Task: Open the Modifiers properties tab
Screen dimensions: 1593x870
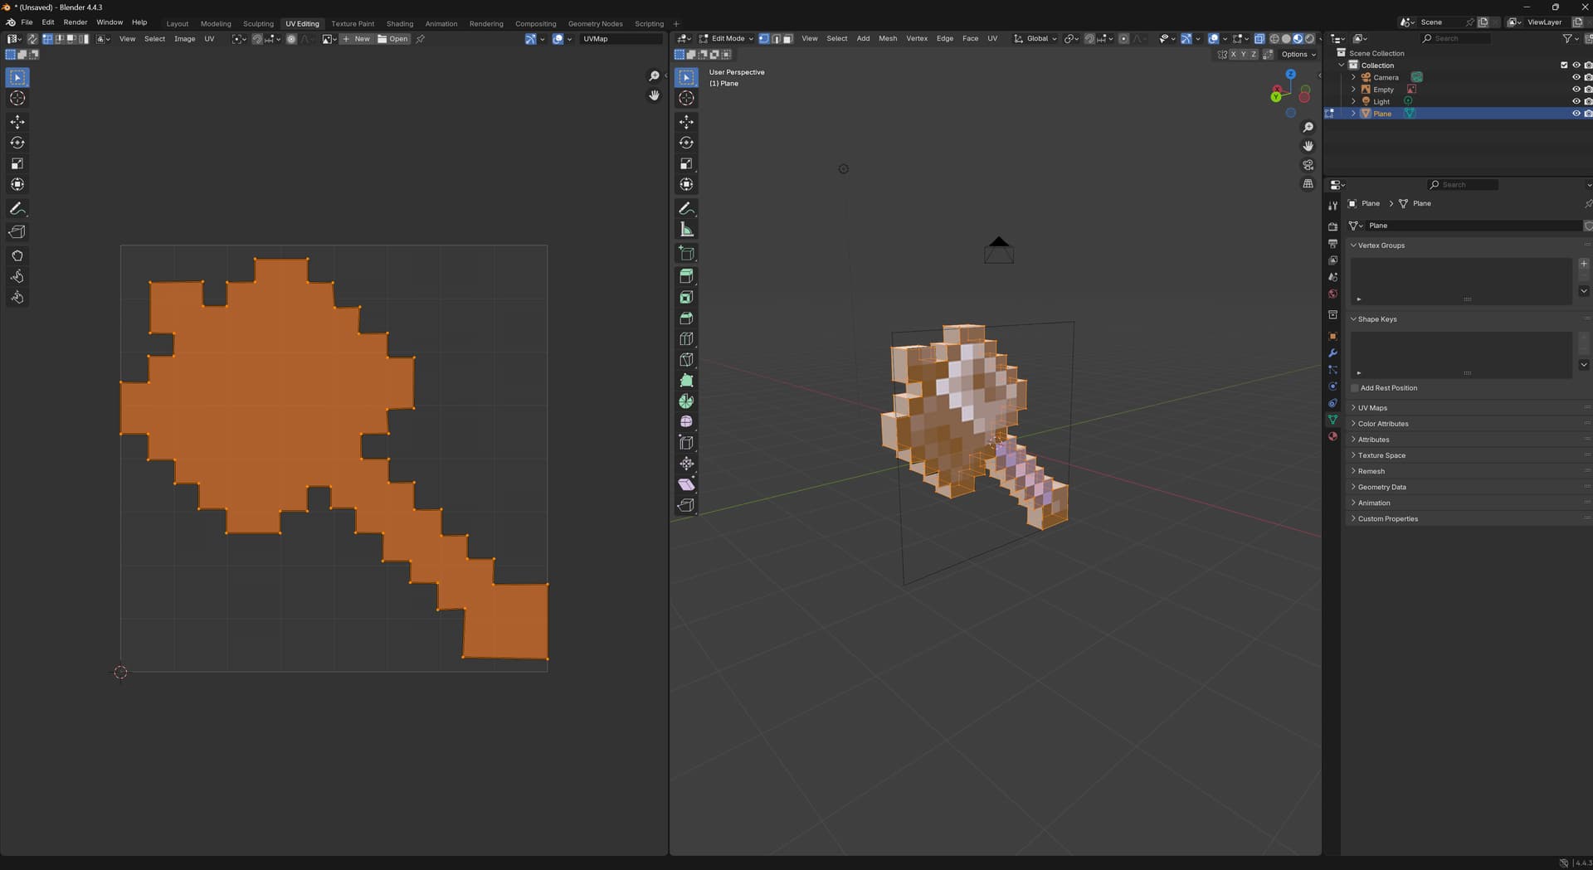Action: (x=1332, y=353)
